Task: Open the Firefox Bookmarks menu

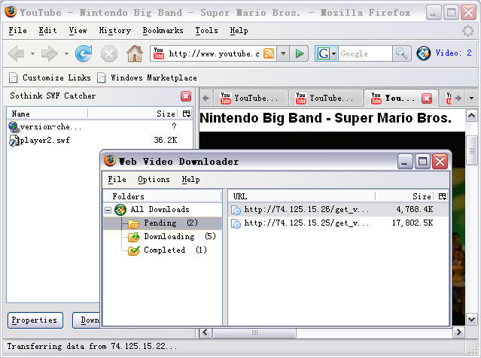Action: click(x=163, y=31)
